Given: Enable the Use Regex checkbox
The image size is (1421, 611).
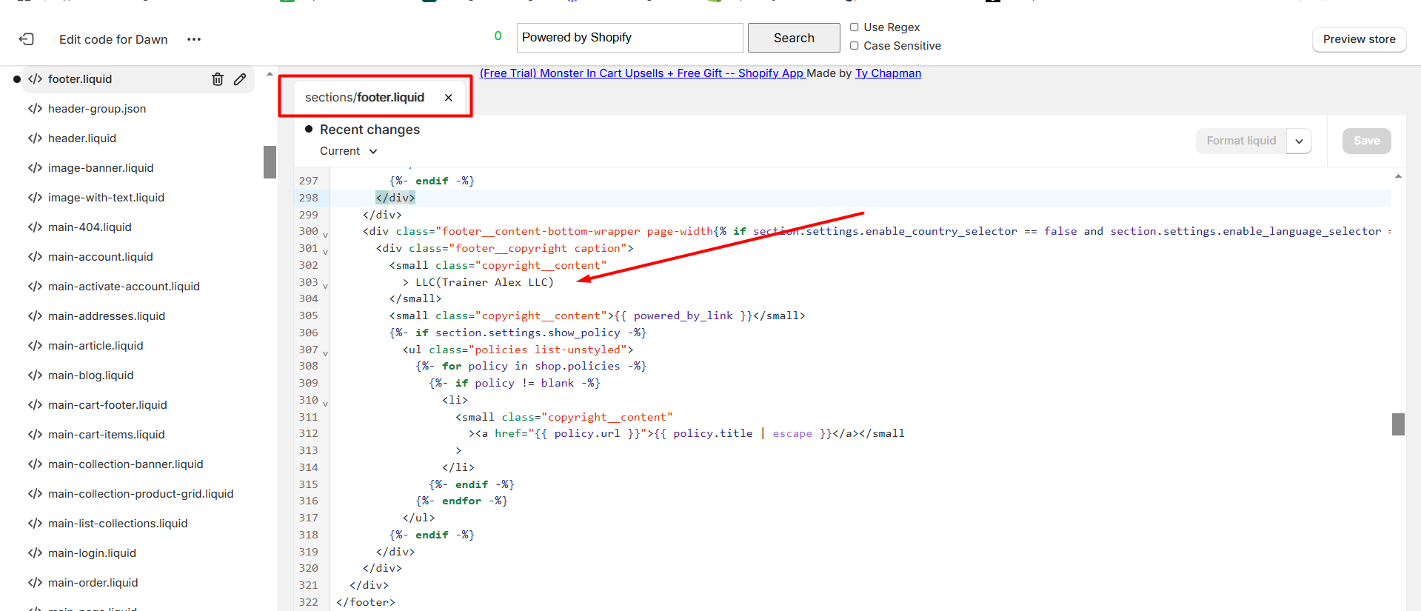Looking at the screenshot, I should 855,27.
